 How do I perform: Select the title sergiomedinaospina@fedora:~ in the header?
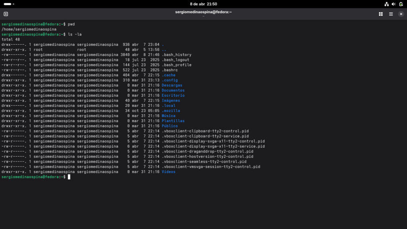click(x=203, y=12)
